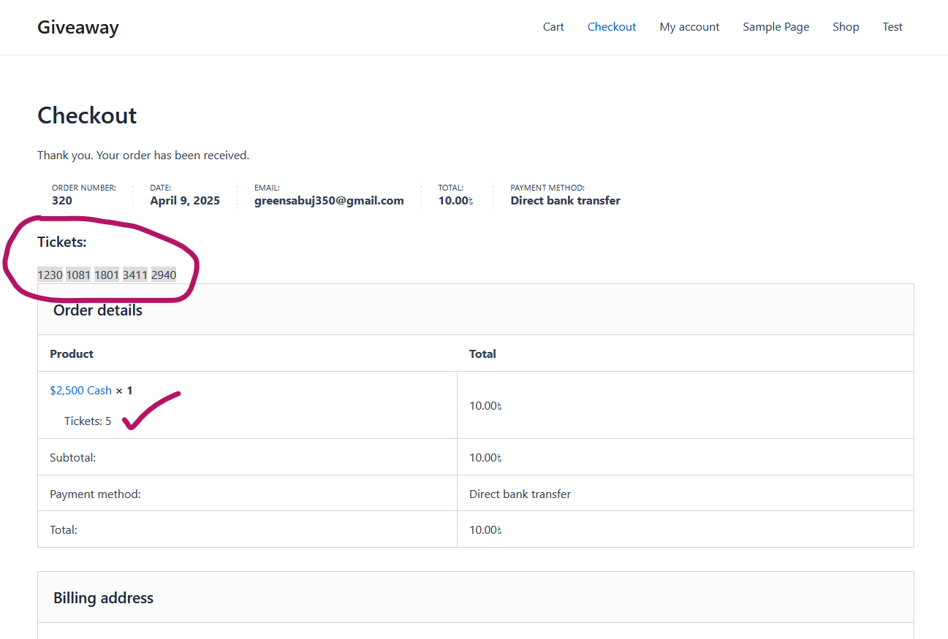Click the Total: row label in table
Screen dimensions: 948x639
pos(64,530)
